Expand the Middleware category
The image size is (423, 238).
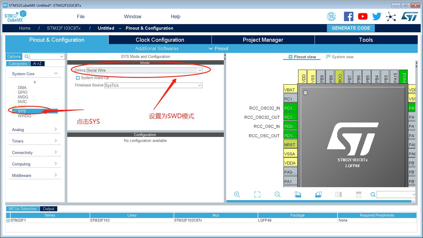coord(56,175)
